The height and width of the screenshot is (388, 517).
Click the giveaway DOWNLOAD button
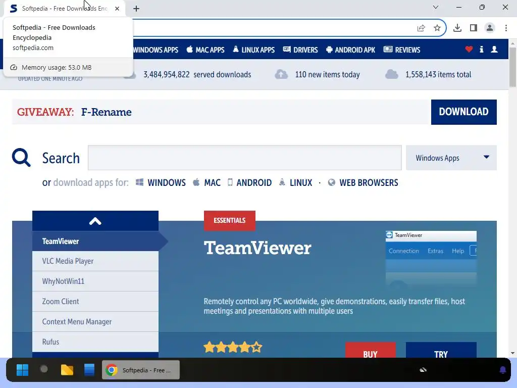pyautogui.click(x=463, y=112)
